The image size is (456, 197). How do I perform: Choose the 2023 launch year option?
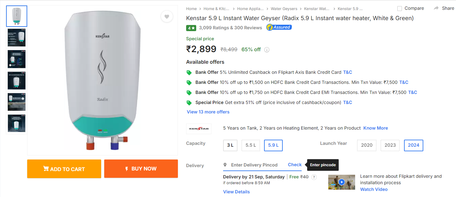click(x=390, y=145)
